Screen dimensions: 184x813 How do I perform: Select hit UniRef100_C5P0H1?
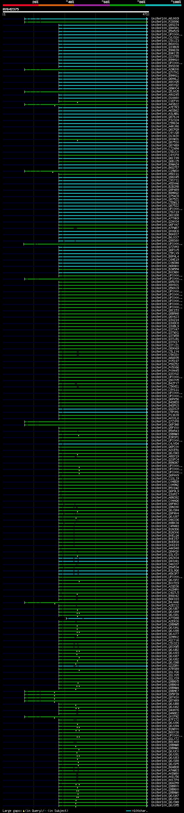165,412
